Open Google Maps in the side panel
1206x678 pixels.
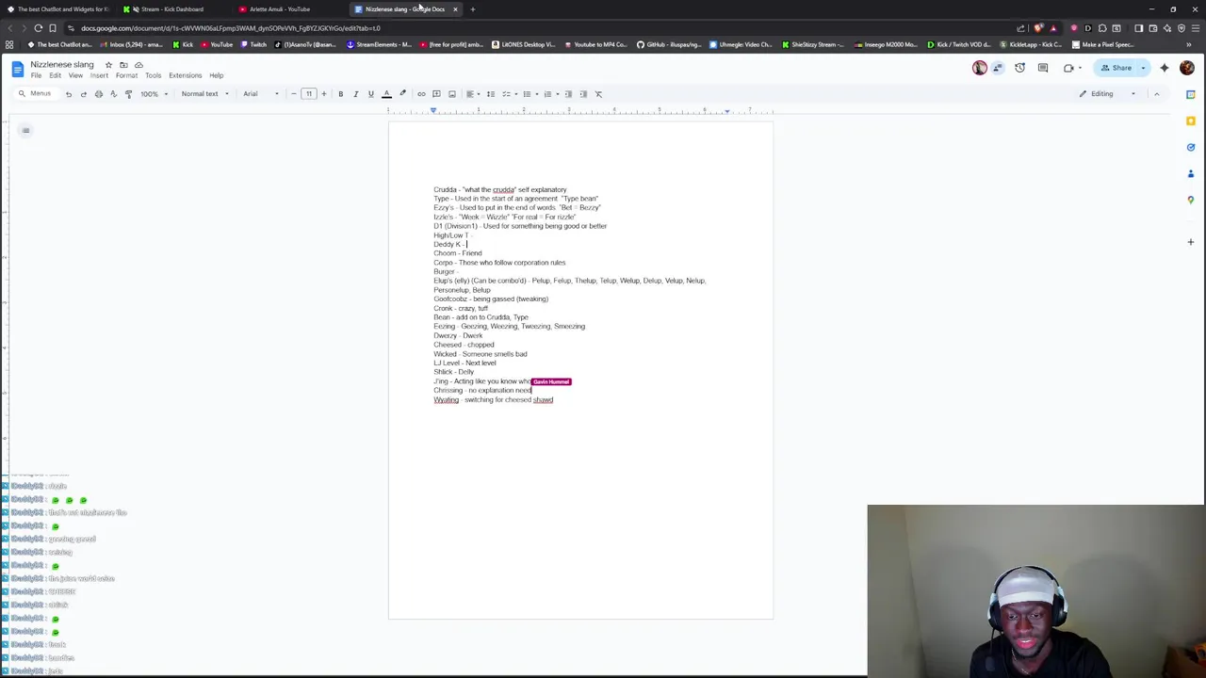pyautogui.click(x=1191, y=200)
